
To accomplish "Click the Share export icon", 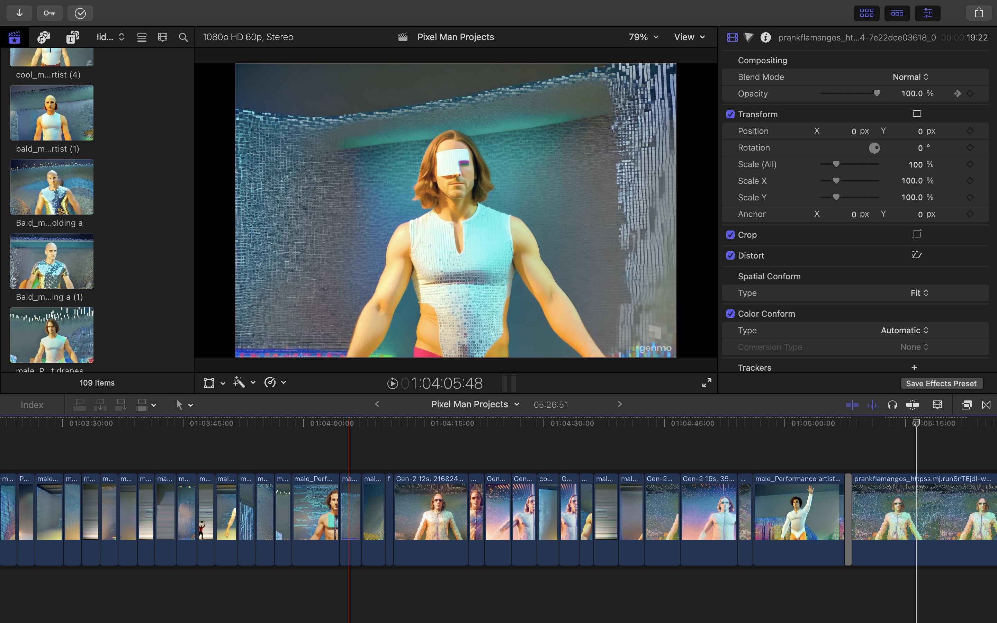I will coord(979,13).
